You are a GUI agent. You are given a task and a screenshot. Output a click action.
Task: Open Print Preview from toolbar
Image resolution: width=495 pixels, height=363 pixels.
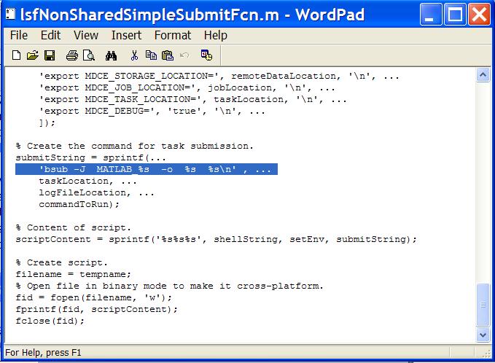click(x=88, y=55)
